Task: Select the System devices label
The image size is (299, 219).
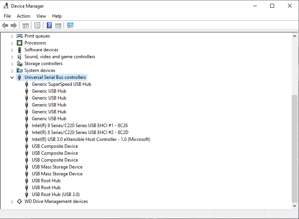Action: tap(40, 70)
